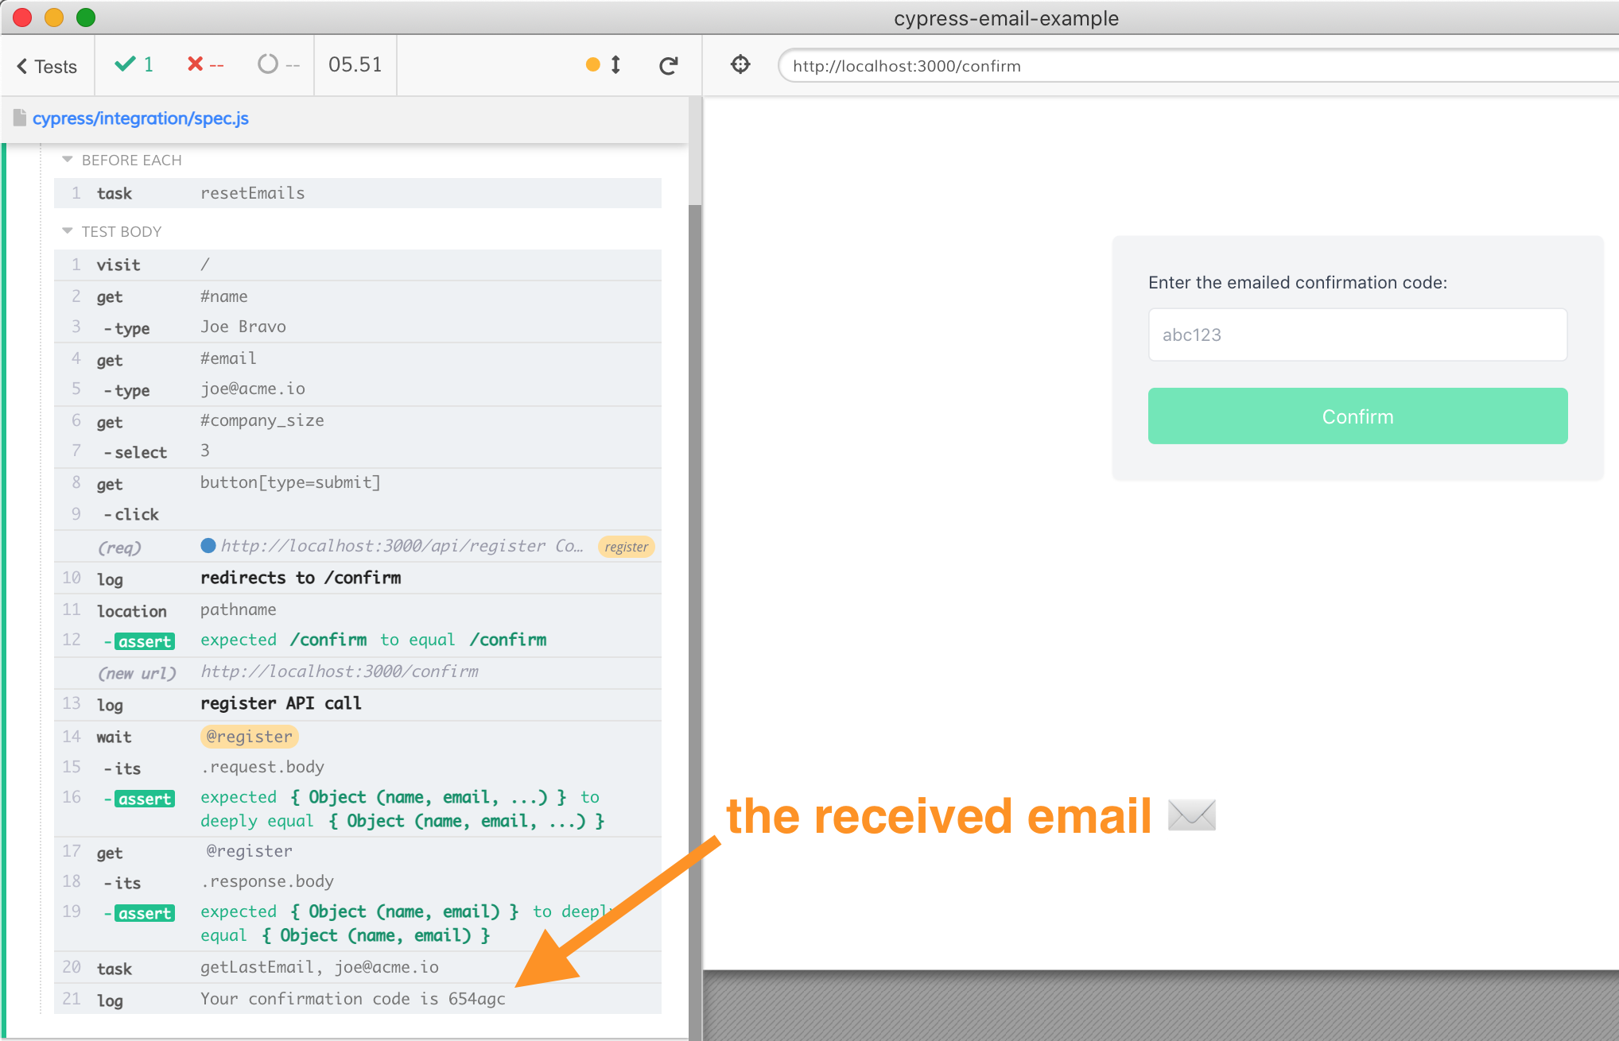Click the register route badge
Image resolution: width=1619 pixels, height=1041 pixels.
click(x=626, y=547)
